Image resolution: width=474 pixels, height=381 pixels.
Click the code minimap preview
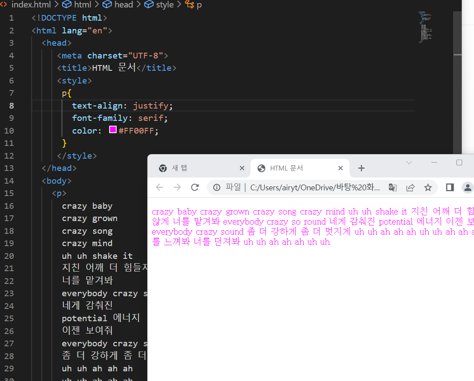pos(425,27)
